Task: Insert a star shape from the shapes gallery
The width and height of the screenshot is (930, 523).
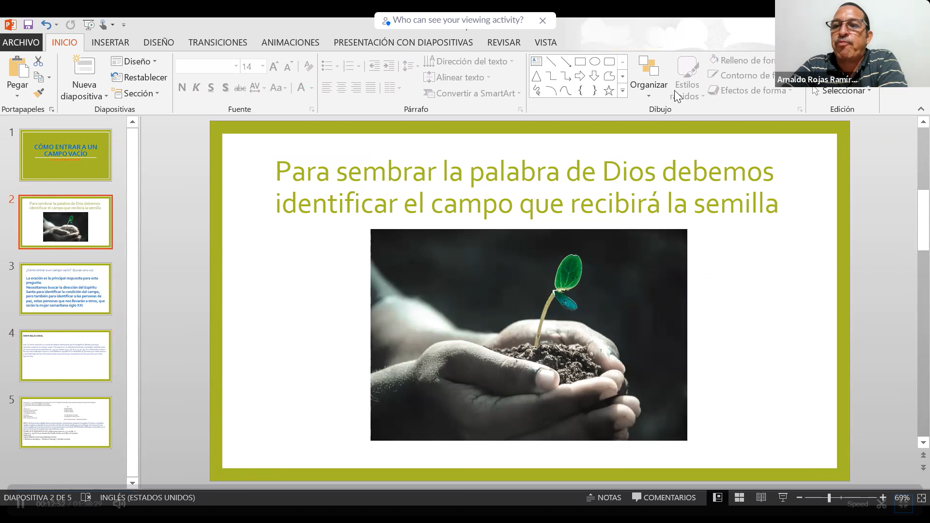Action: tap(609, 91)
